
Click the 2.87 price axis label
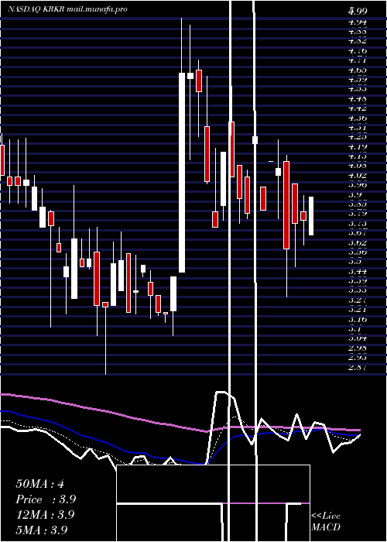tap(358, 367)
